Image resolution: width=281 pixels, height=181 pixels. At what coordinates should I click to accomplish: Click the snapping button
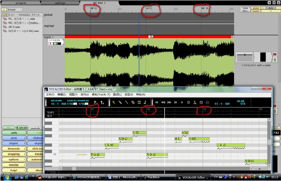point(14,154)
